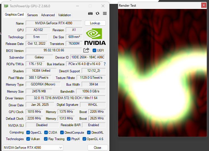Viewport: 209px width, 151px height.
Task: Switch to the Sensors tab
Action: coord(32,15)
